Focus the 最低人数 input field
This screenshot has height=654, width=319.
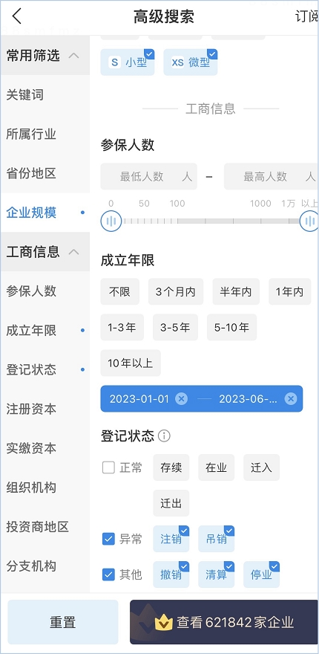[148, 176]
